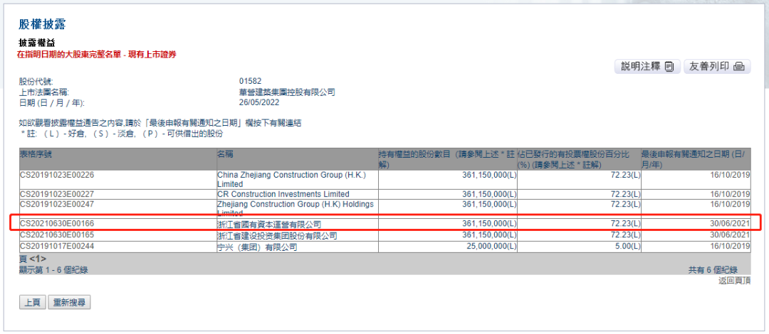Jump to top via 返回頁頂 link
Image resolution: width=769 pixels, height=334 pixels.
point(734,281)
